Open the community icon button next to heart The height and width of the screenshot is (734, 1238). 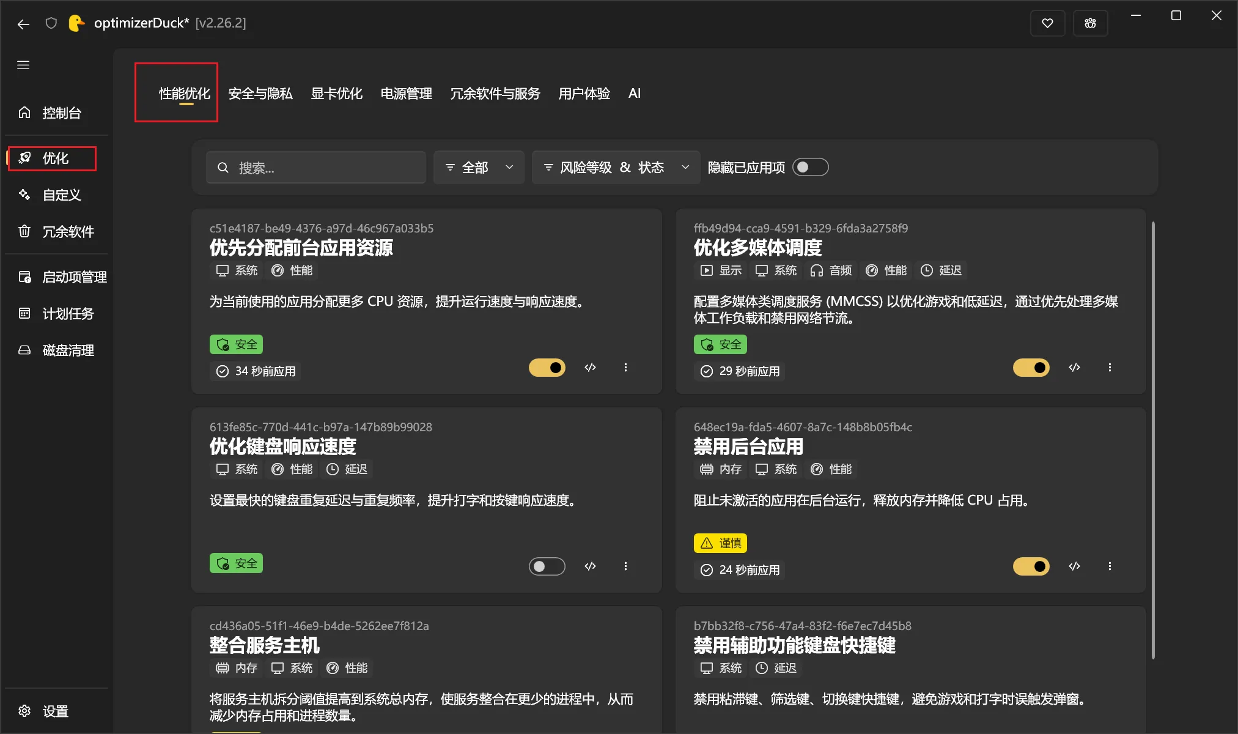coord(1090,23)
